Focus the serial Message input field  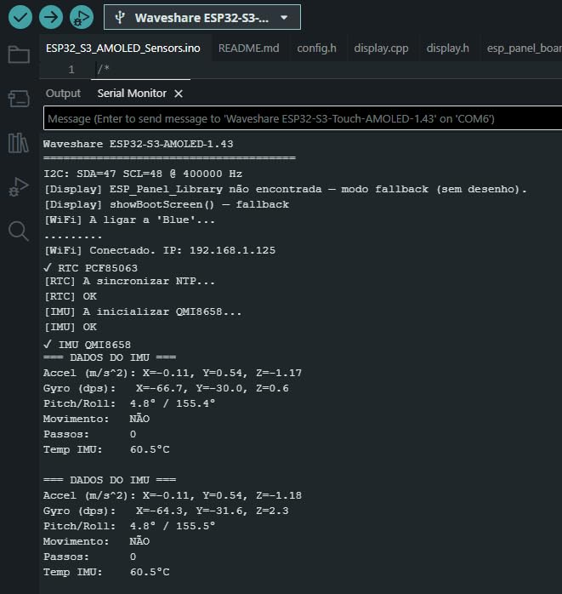tap(303, 118)
